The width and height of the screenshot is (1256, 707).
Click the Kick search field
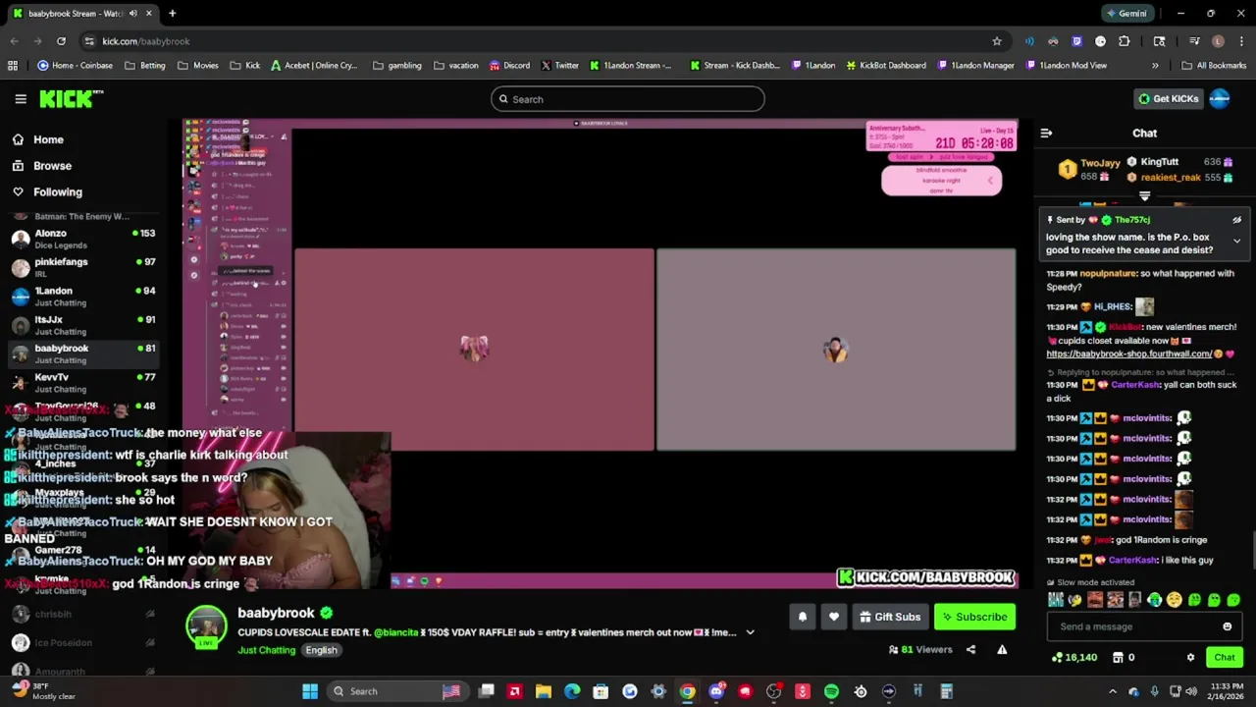tap(628, 99)
